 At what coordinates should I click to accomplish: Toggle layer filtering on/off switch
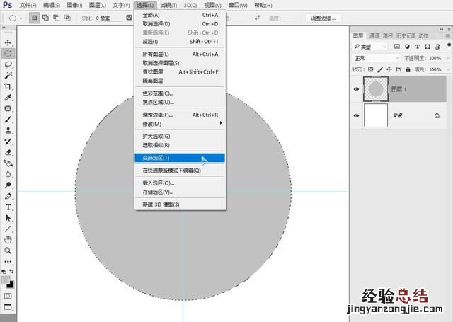tap(449, 45)
